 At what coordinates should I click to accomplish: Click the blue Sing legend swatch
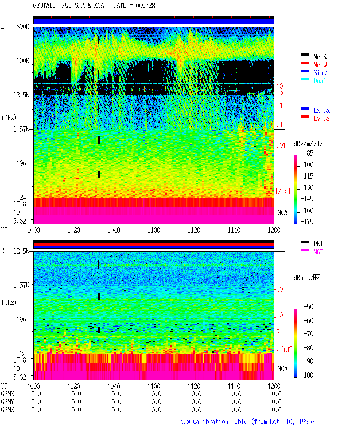[x=304, y=71]
